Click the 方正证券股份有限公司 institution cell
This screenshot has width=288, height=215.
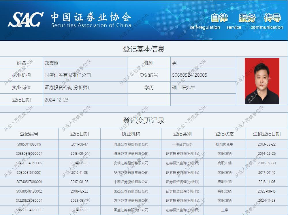pos(131,200)
